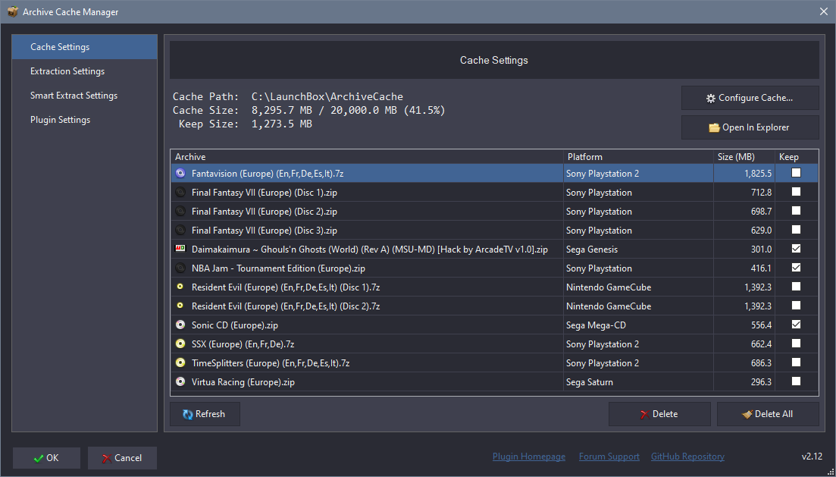
Task: Sort list by Archive column header
Action: (367, 157)
